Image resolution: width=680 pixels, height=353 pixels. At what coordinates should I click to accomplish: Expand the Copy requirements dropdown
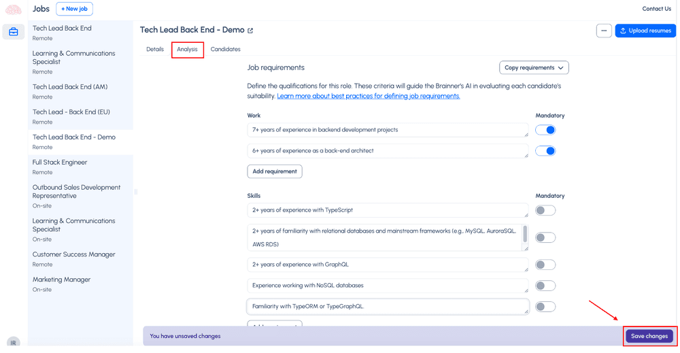tap(534, 68)
